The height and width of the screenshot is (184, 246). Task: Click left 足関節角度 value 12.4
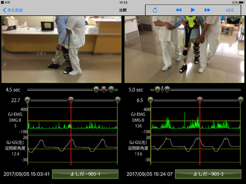(16, 154)
